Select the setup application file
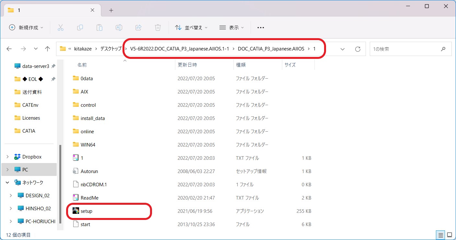This screenshot has width=456, height=240. point(87,211)
